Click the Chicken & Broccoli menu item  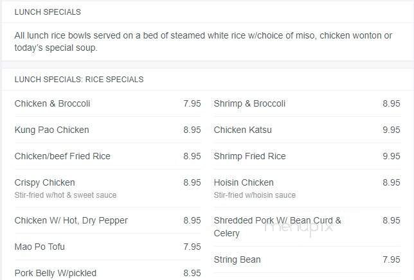point(52,103)
